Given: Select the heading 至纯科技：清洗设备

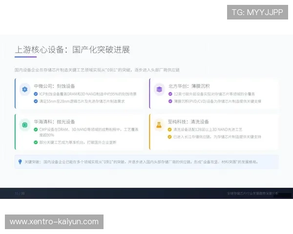Looking at the screenshot, I should [188, 122].
